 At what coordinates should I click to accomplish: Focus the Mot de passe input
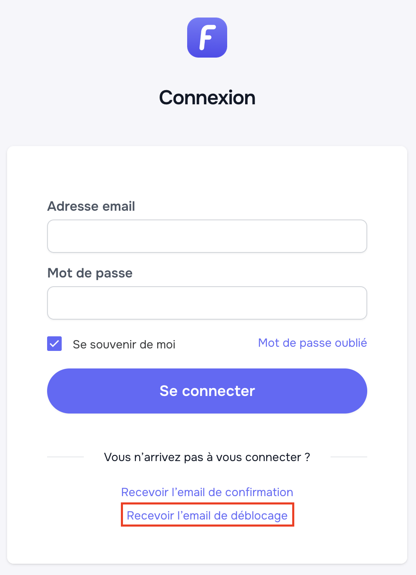tap(207, 303)
